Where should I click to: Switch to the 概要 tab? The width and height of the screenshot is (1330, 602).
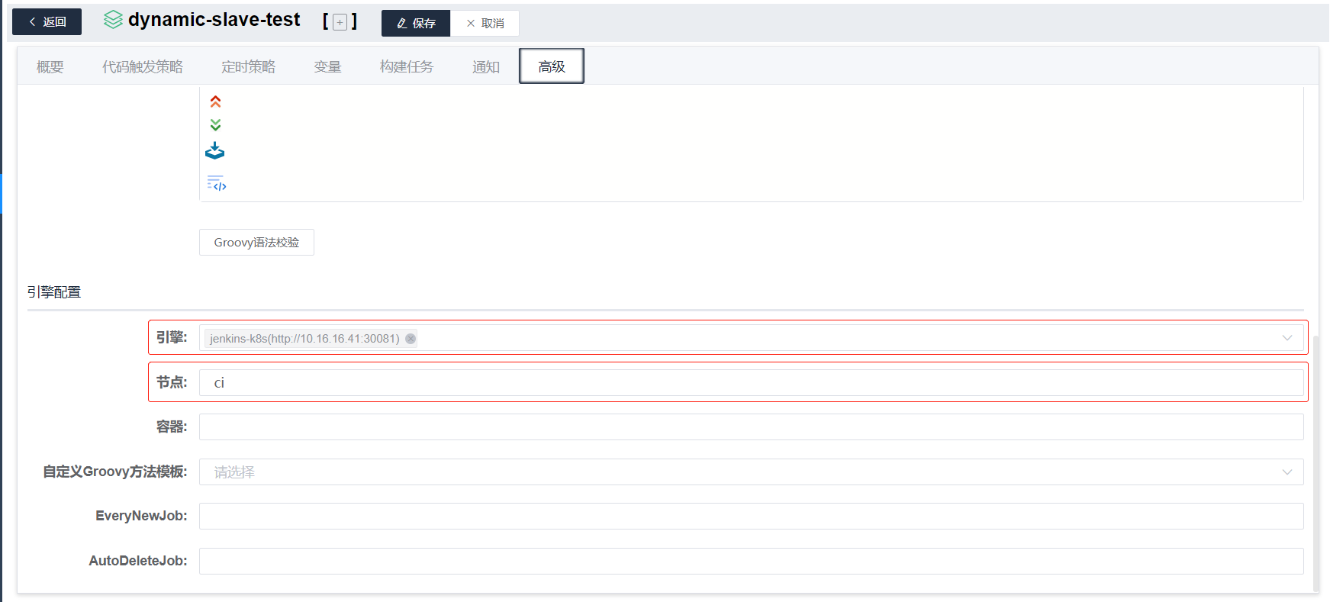pos(50,67)
